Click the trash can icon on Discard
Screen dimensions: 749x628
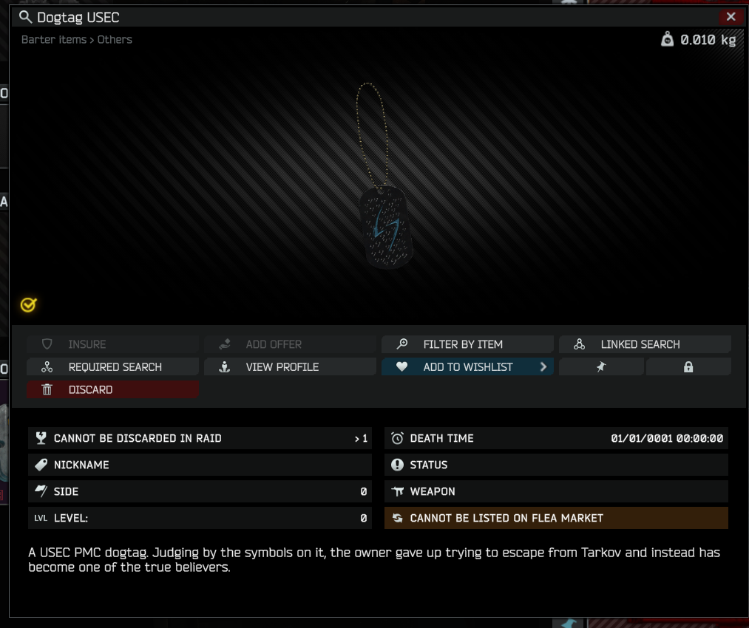tap(47, 390)
